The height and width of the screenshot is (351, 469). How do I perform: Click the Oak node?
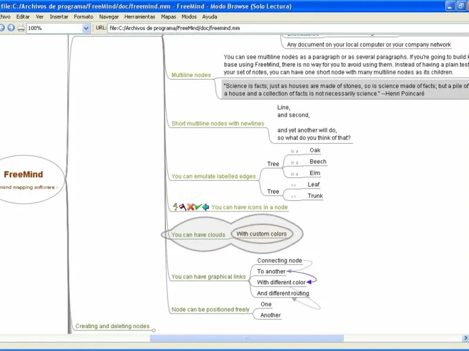point(315,150)
